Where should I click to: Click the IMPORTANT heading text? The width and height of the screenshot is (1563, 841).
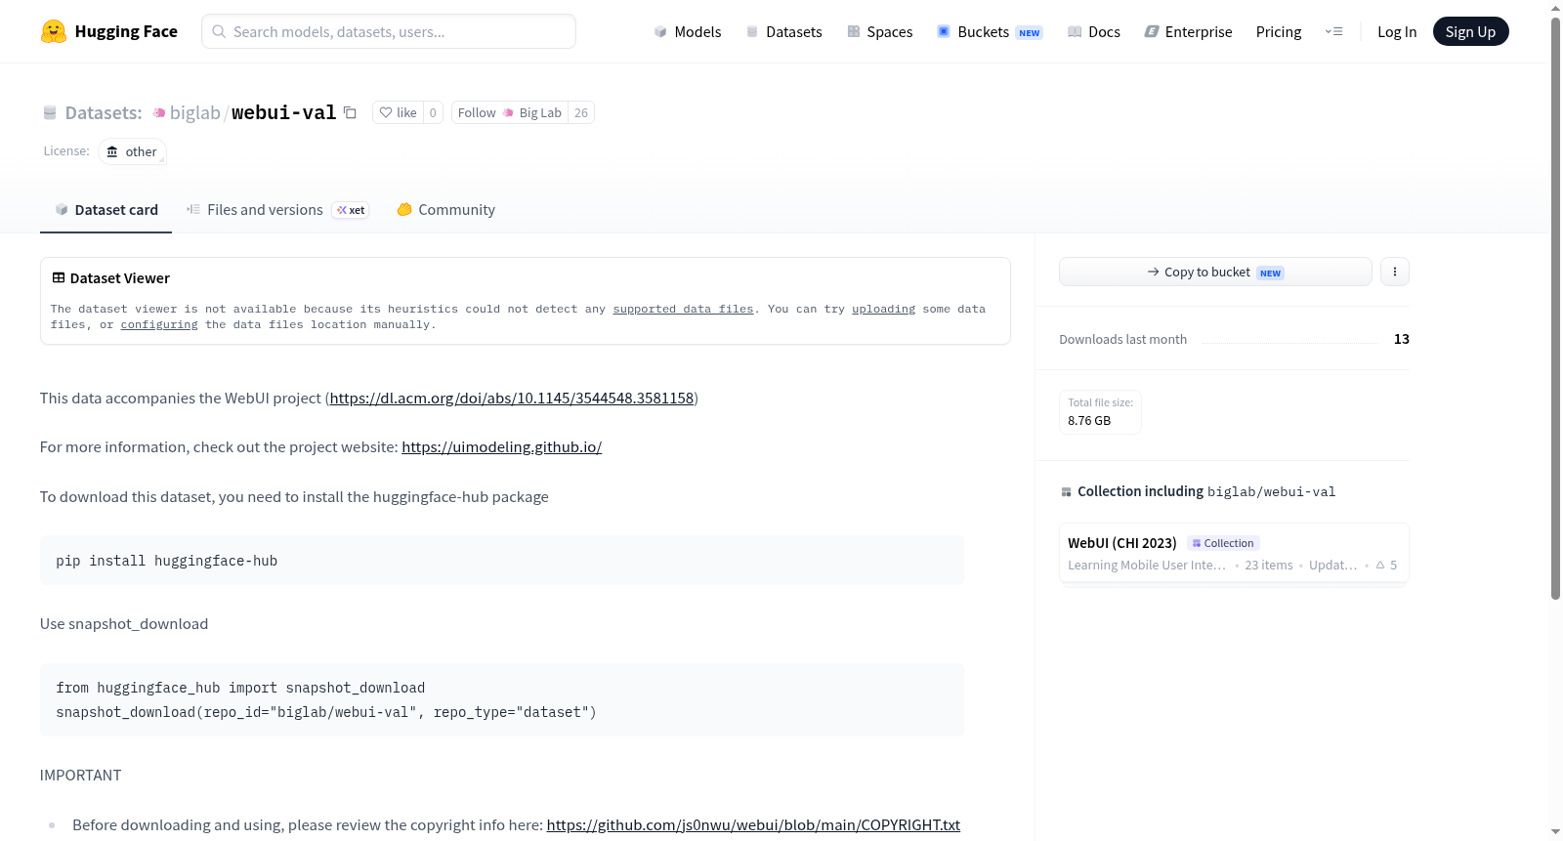[x=81, y=775]
